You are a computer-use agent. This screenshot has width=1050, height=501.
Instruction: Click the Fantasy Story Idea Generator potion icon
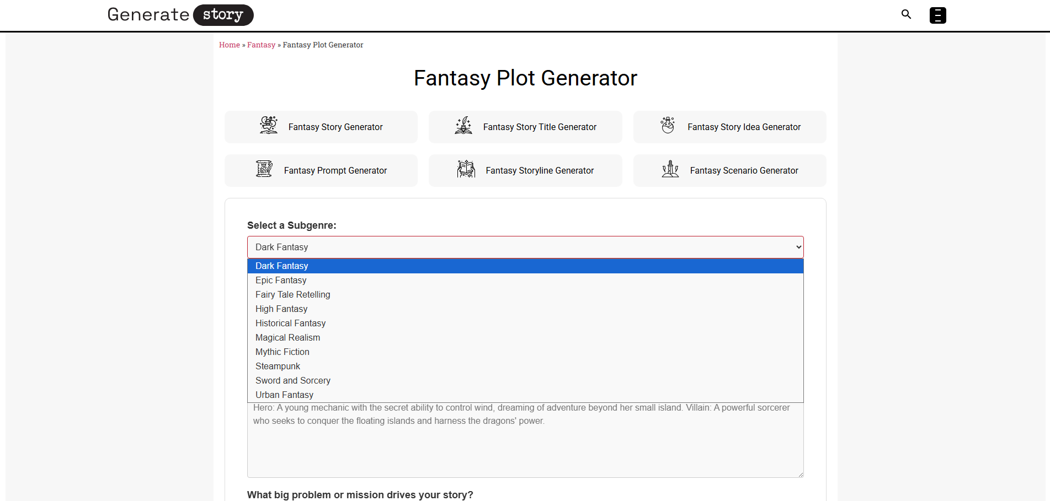tap(669, 126)
